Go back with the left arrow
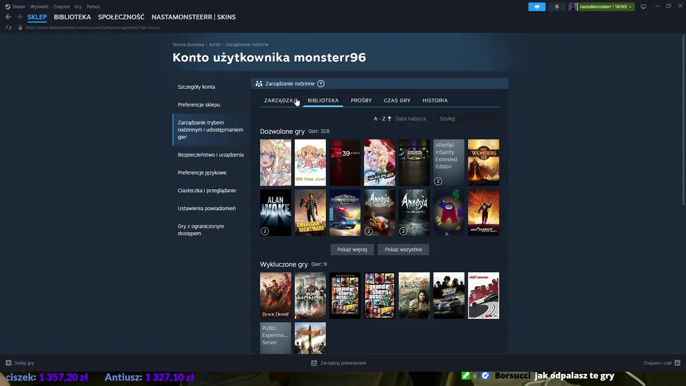Viewport: 686px width, 386px height. coord(8,17)
